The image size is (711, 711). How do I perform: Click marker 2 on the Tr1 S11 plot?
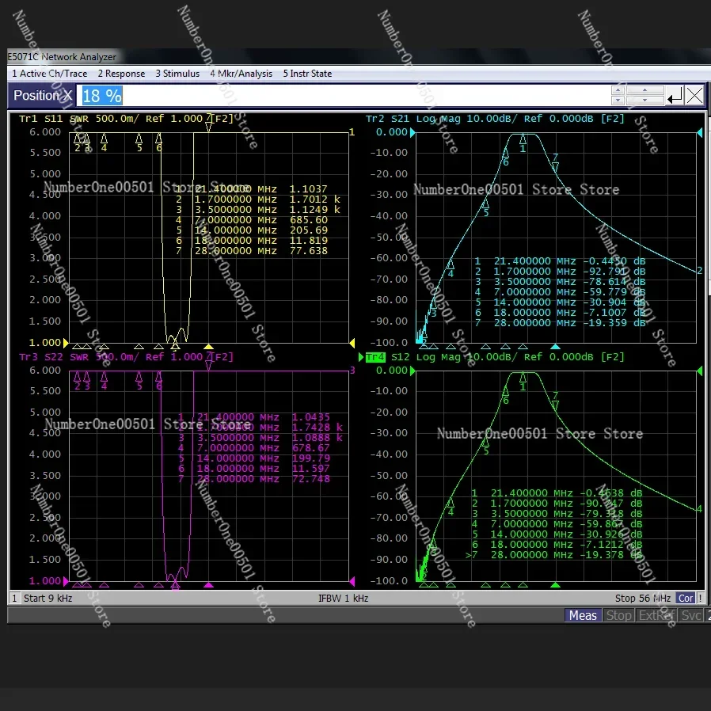coord(77,142)
